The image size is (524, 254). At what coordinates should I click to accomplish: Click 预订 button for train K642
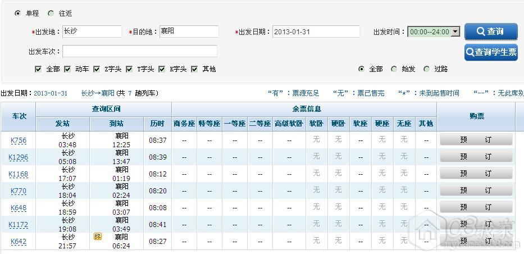[x=476, y=241]
